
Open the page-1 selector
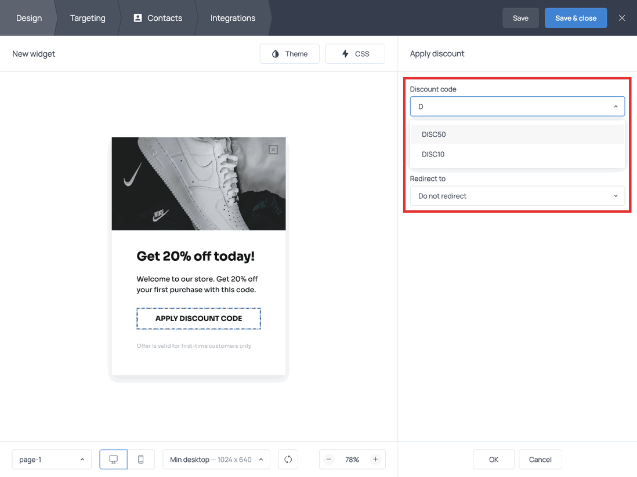coord(51,459)
